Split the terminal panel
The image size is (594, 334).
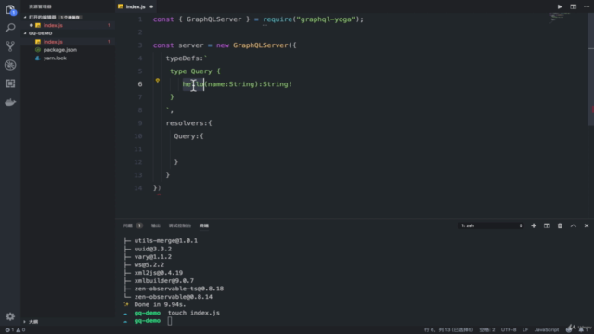click(547, 225)
